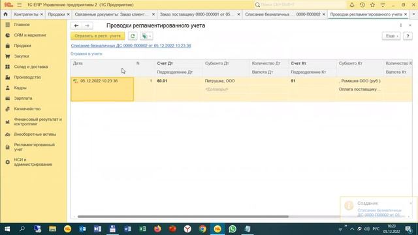Open the Производство section
This screenshot has width=418, height=235.
pyautogui.click(x=27, y=77)
